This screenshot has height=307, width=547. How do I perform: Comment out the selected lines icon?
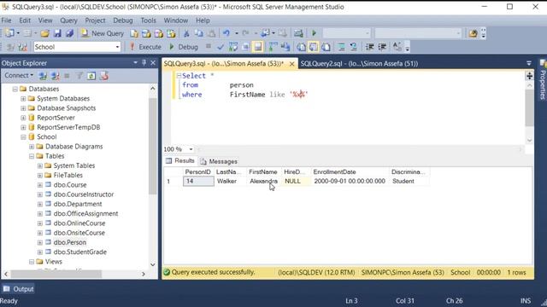[x=342, y=47]
